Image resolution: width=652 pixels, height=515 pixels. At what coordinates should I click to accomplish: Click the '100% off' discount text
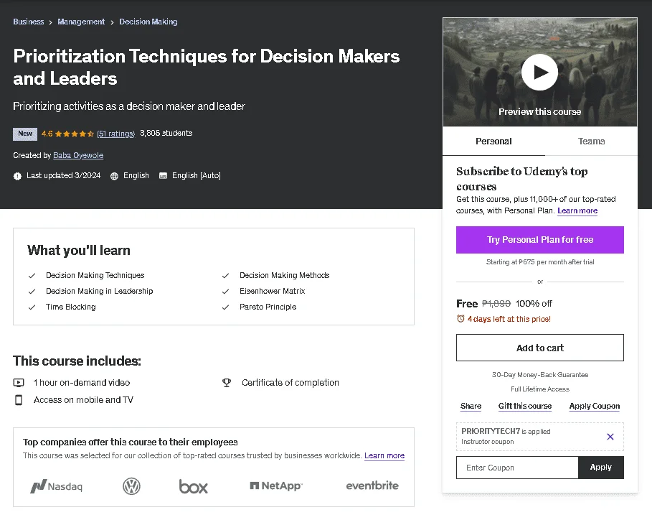click(534, 304)
